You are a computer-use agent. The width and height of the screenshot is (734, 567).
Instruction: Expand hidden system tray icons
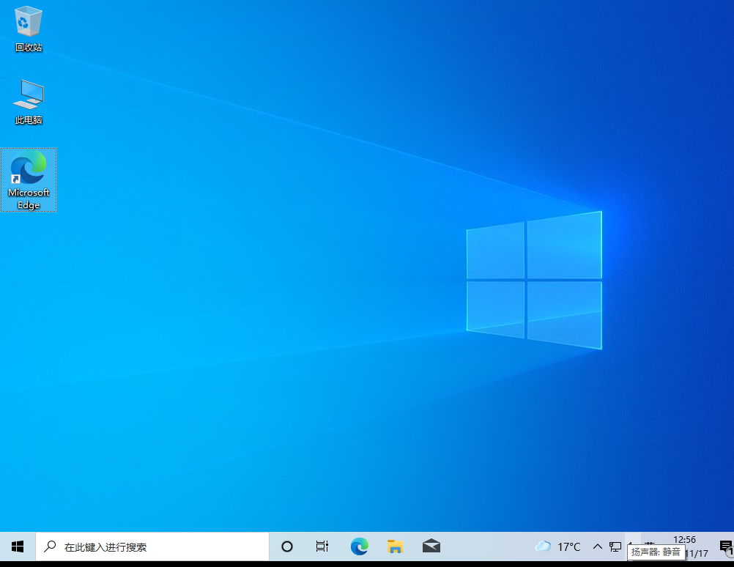[x=597, y=546]
